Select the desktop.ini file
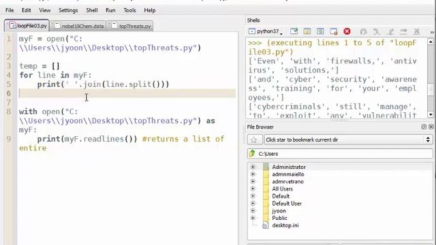 click(x=285, y=225)
